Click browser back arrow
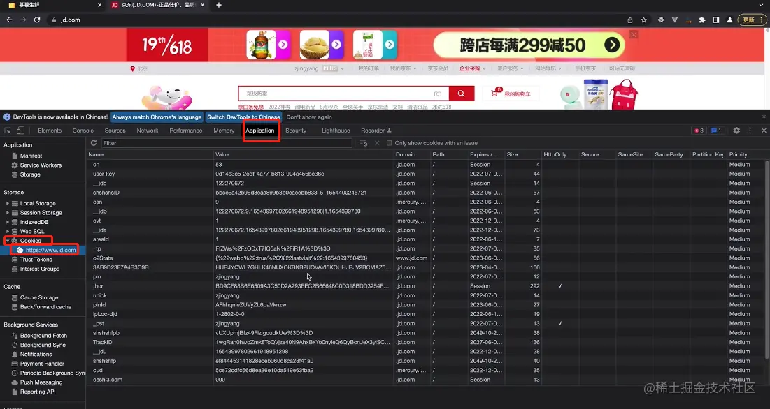Image resolution: width=770 pixels, height=409 pixels. click(9, 20)
